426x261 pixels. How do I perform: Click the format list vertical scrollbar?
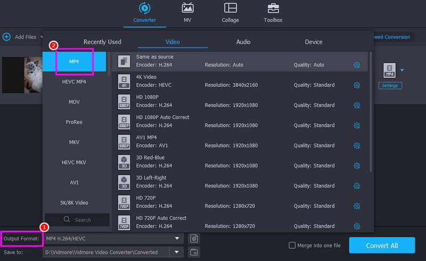[x=371, y=106]
